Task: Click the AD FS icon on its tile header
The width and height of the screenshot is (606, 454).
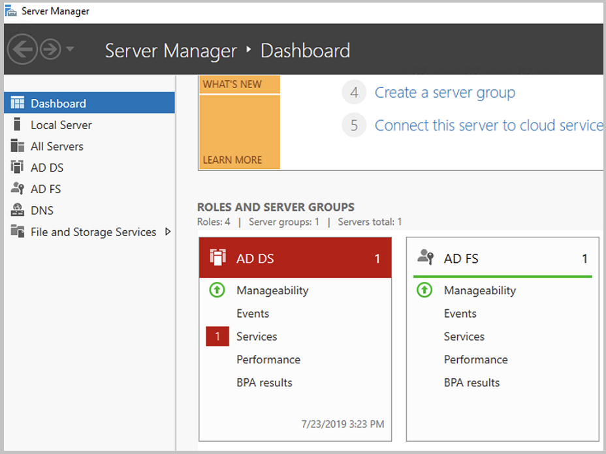Action: 425,258
